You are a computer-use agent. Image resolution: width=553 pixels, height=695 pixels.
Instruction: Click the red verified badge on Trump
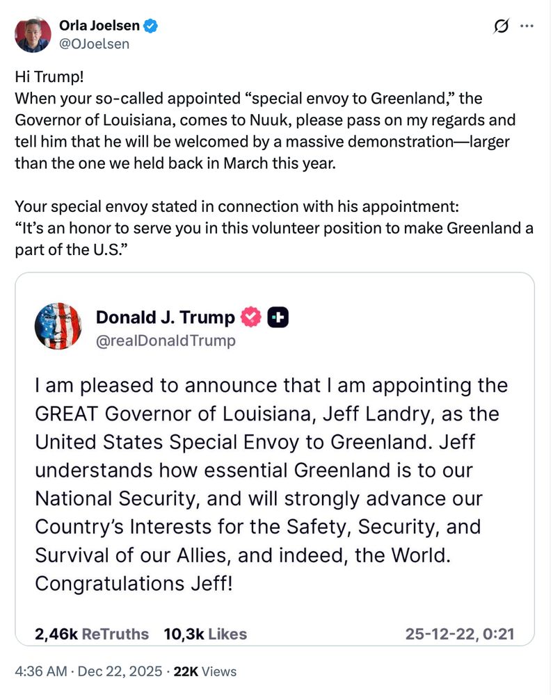coord(251,317)
